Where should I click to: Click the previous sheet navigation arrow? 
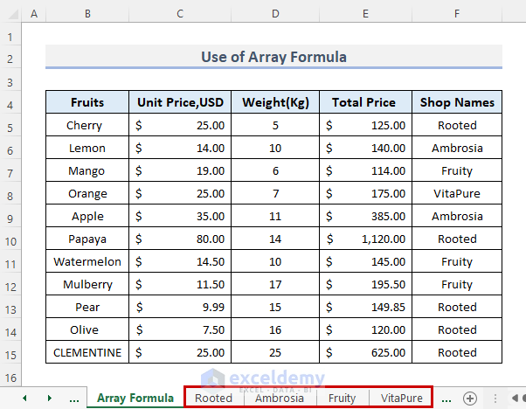point(24,398)
